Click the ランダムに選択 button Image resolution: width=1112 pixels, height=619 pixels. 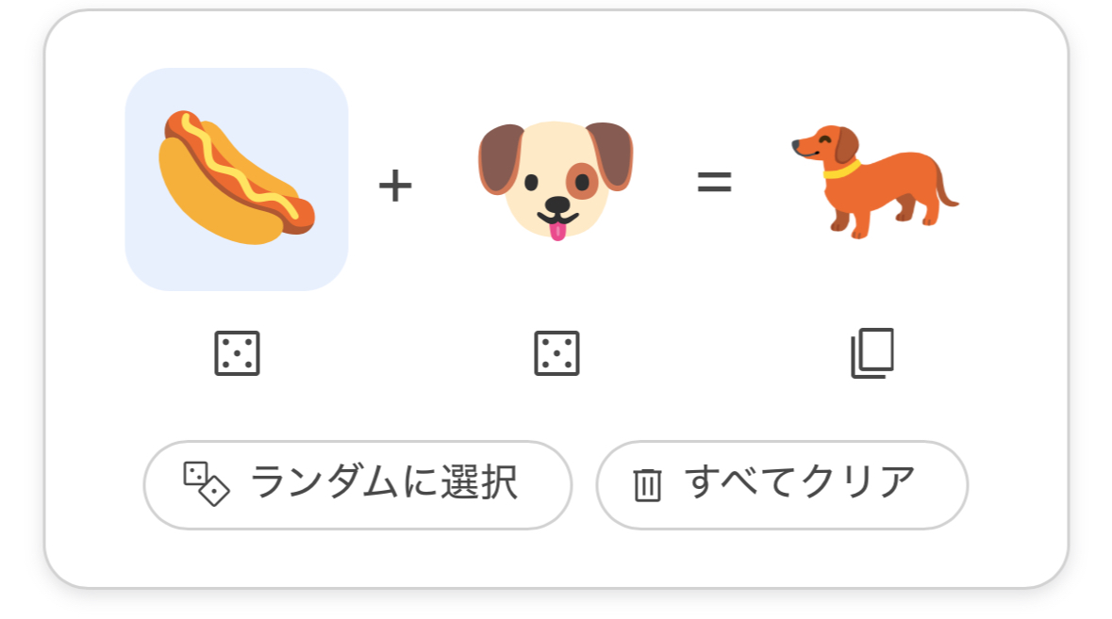(357, 485)
